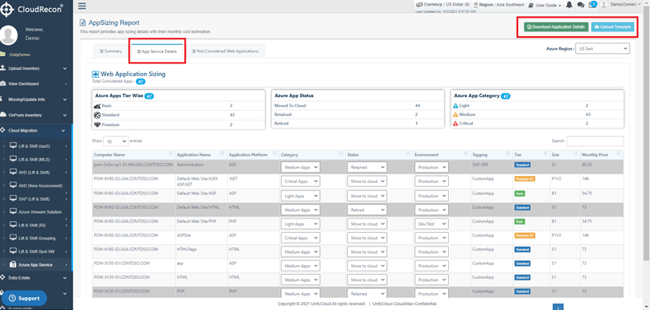Image resolution: width=650 pixels, height=310 pixels.
Task: Open Lift & Shift Spot VM item
Action: pyautogui.click(x=38, y=251)
